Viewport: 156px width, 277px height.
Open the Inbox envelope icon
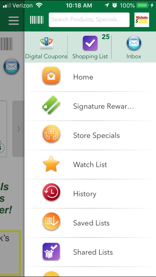pos(134,43)
